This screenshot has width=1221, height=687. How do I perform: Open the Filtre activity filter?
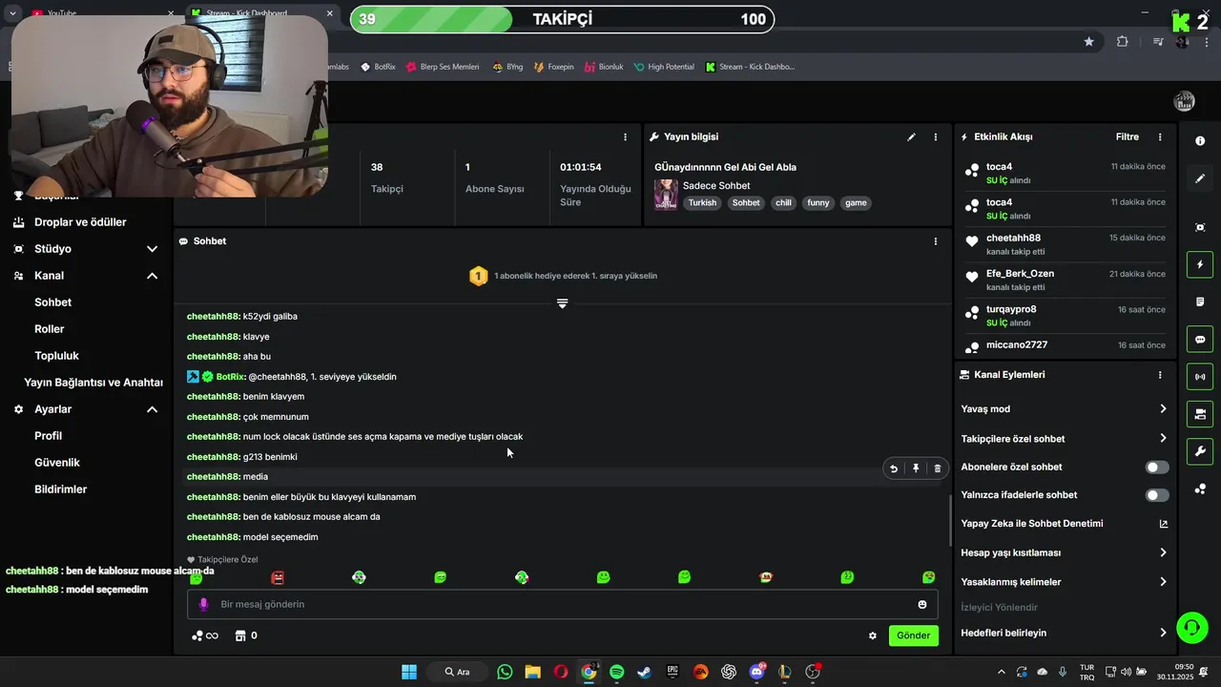tap(1128, 137)
